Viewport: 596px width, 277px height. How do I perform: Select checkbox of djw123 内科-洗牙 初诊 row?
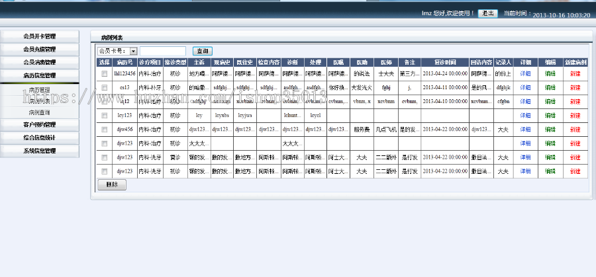coord(105,171)
